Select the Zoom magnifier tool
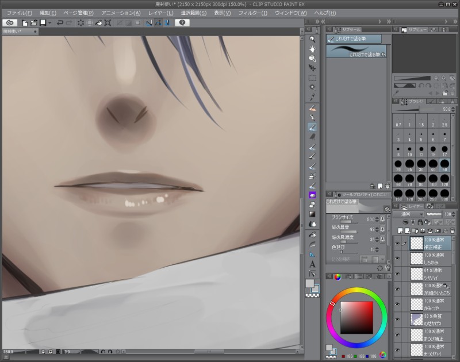Viewport: 460px width, 362px height. point(312,39)
